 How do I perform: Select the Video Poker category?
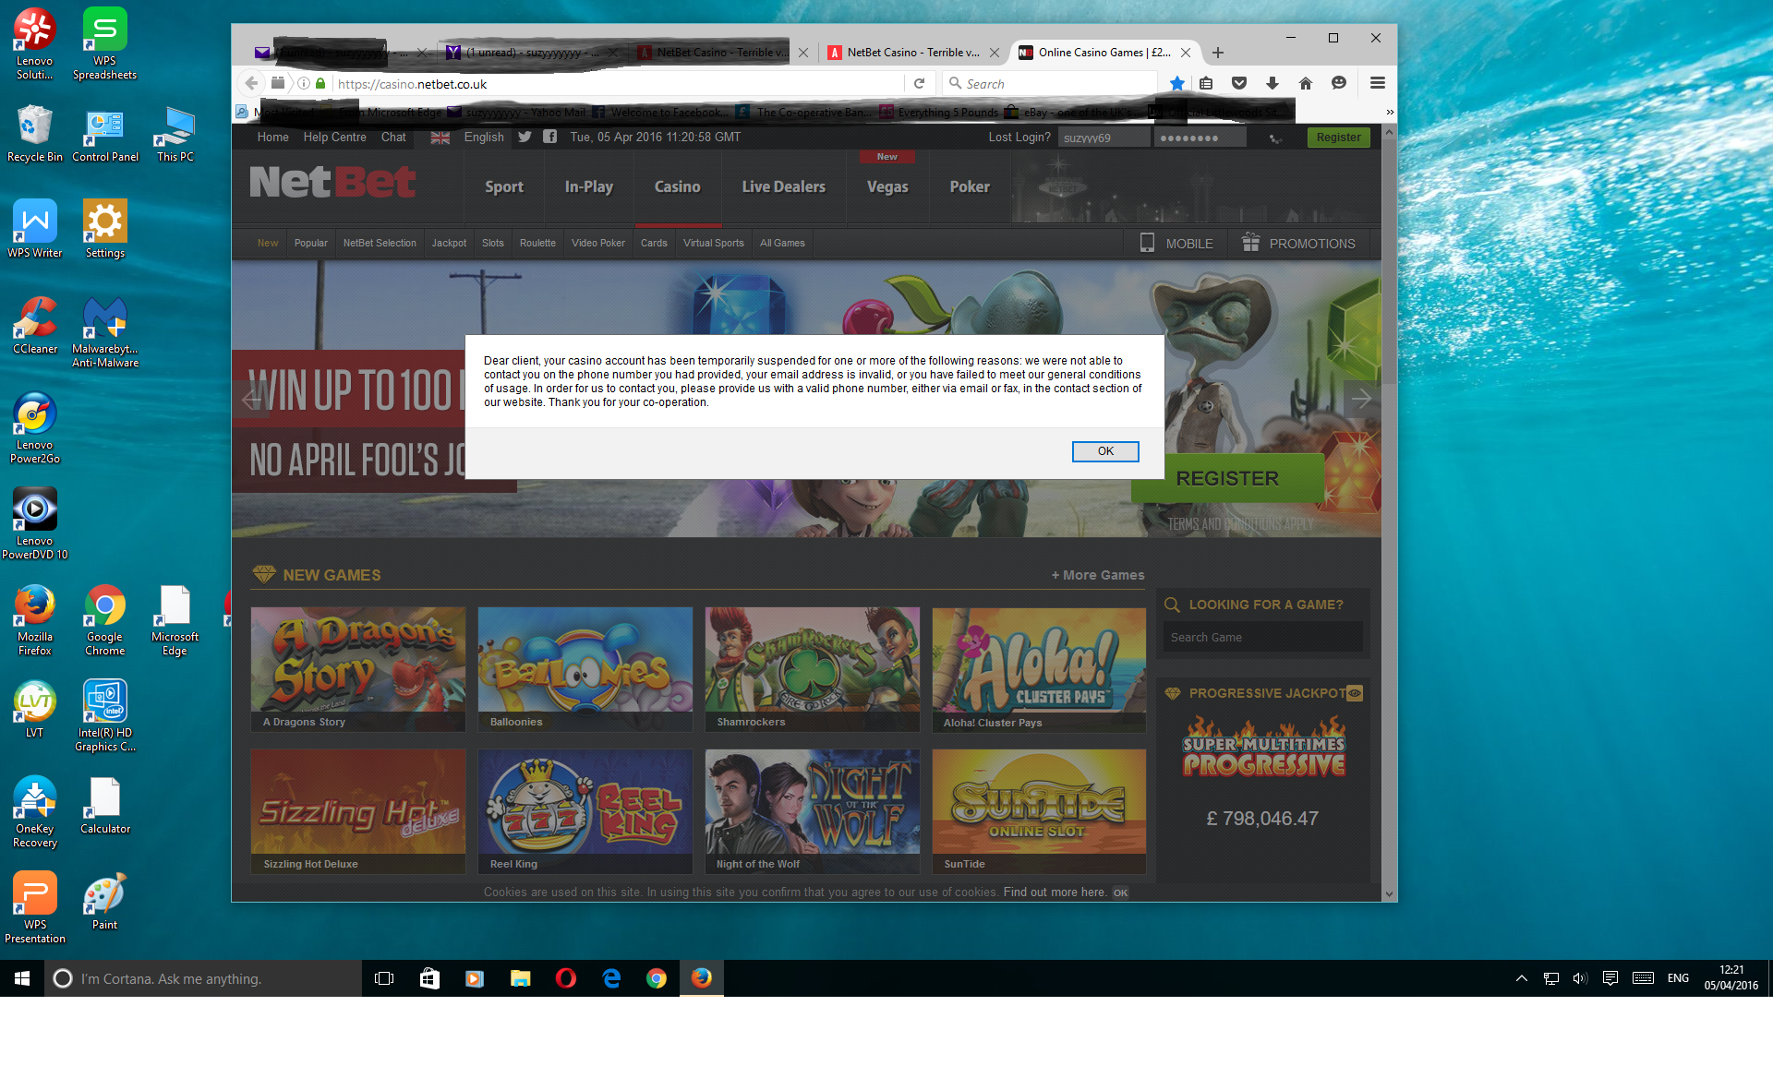[x=598, y=243]
